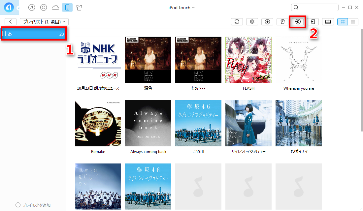This screenshot has width=363, height=211.
Task: Select the Remake album cover
Action: pos(98,123)
